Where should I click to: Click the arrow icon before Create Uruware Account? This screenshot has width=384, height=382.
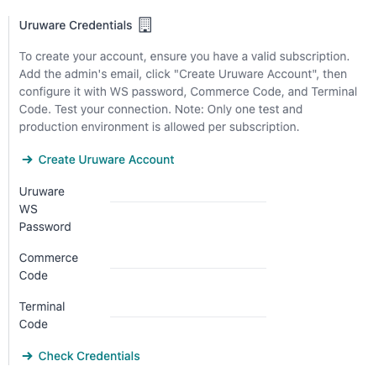(x=28, y=160)
